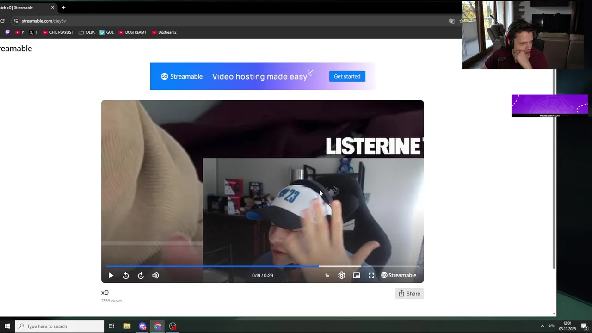Open the notification center icon
Viewport: 592px width, 333px height.
pyautogui.click(x=585, y=326)
